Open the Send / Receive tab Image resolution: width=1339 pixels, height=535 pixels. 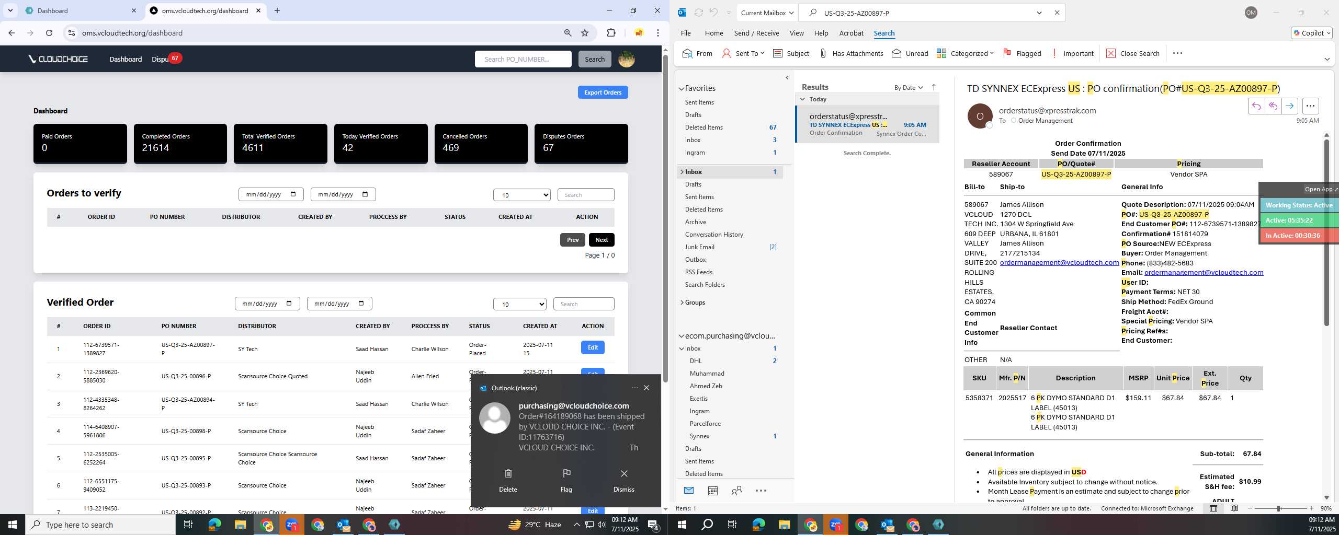point(756,33)
